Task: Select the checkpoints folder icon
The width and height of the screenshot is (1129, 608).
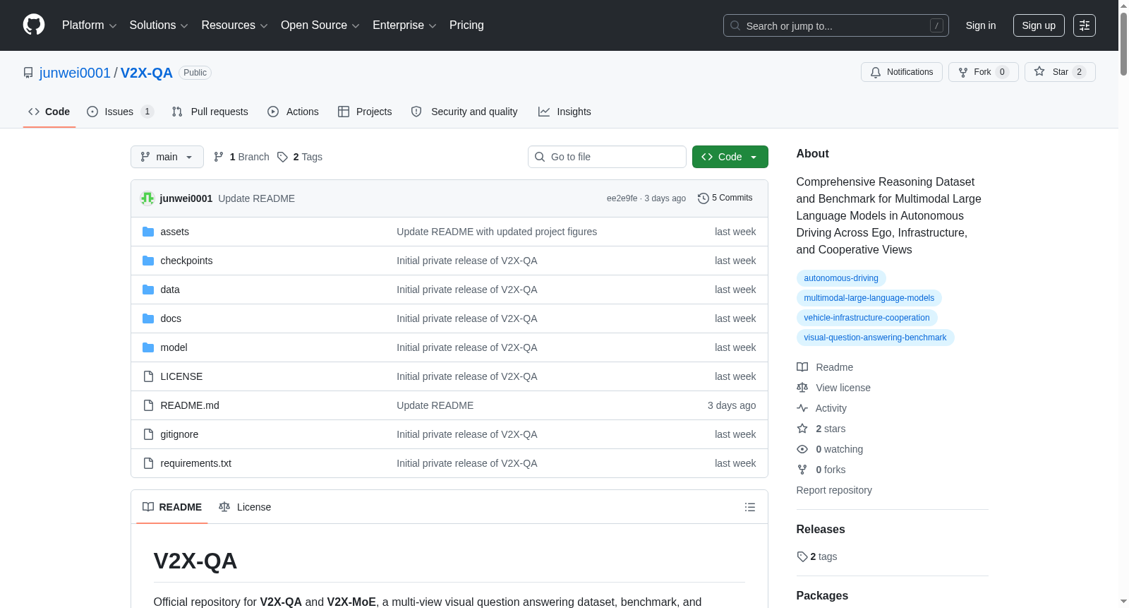Action: click(x=148, y=261)
